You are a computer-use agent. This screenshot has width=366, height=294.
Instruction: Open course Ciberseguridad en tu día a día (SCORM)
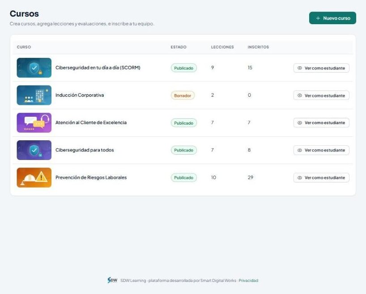tap(98, 68)
